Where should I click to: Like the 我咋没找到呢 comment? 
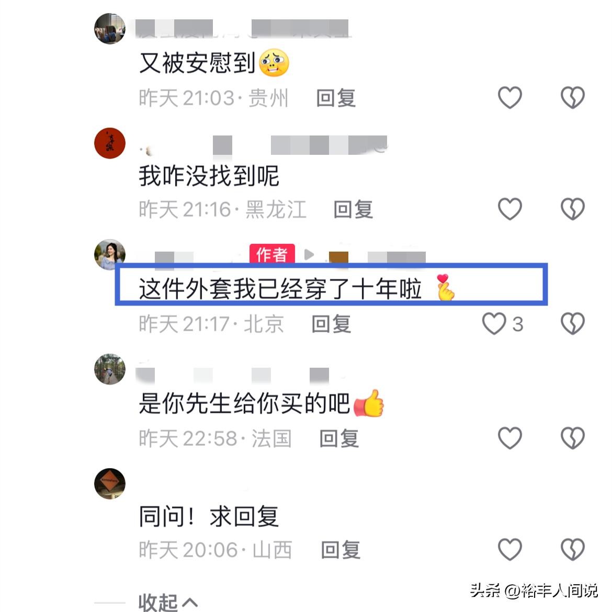click(x=510, y=209)
